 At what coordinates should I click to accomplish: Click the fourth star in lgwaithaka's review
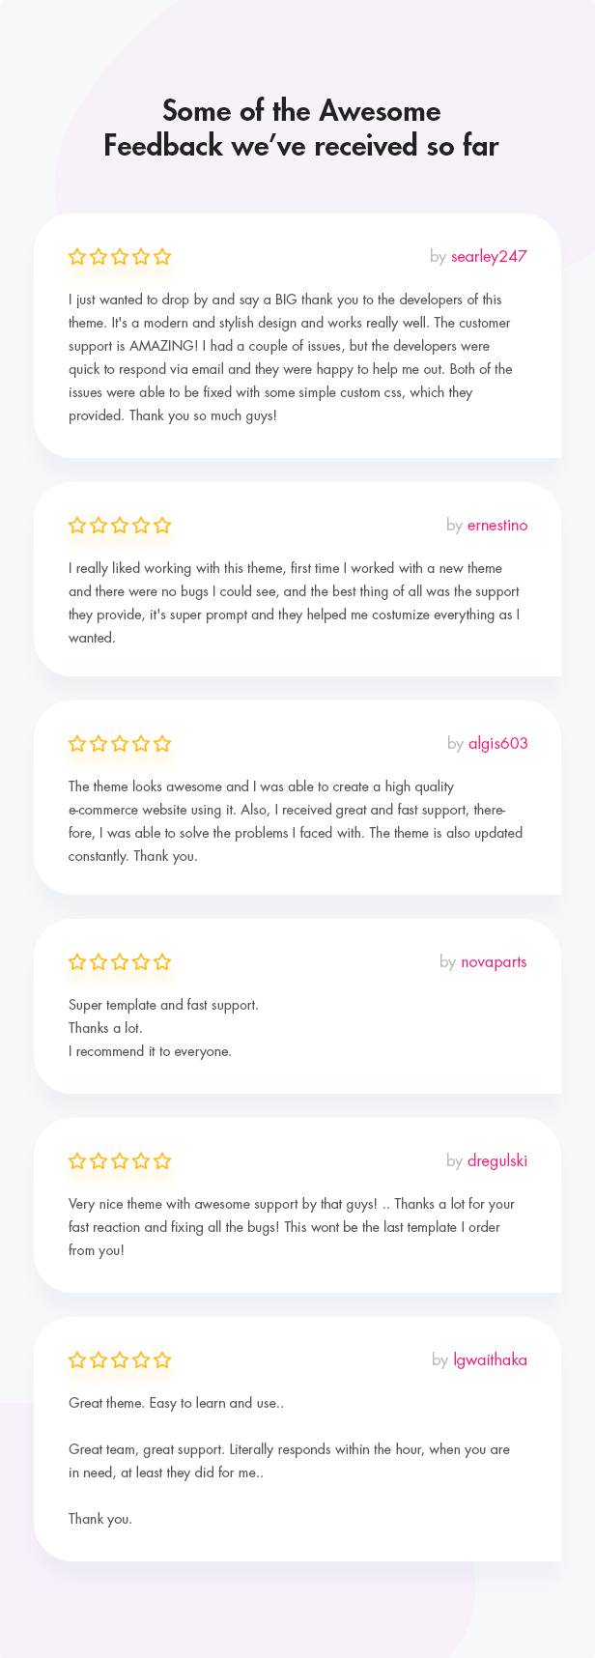click(141, 1359)
